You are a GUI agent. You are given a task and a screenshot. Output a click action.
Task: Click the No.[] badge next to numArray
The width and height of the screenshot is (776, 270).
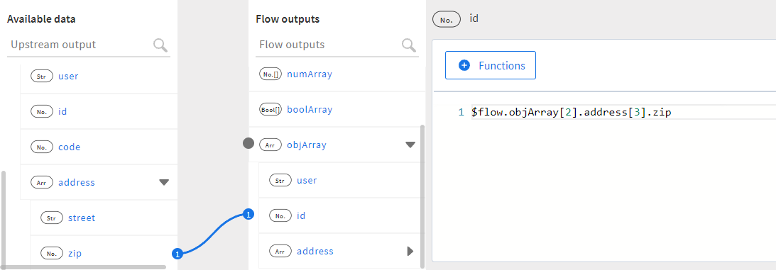270,74
